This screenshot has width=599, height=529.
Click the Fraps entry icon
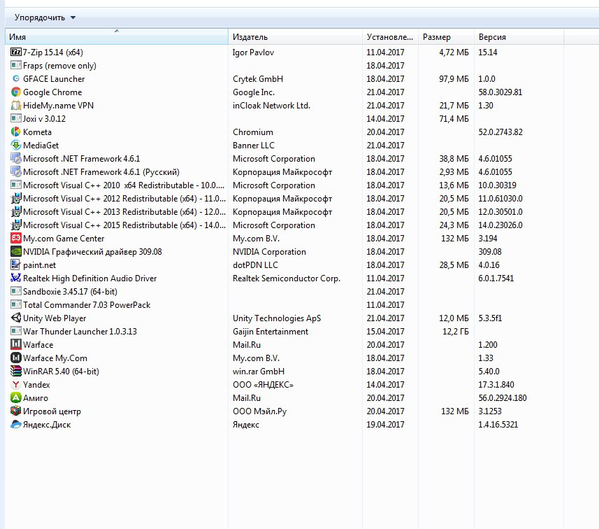[15, 65]
